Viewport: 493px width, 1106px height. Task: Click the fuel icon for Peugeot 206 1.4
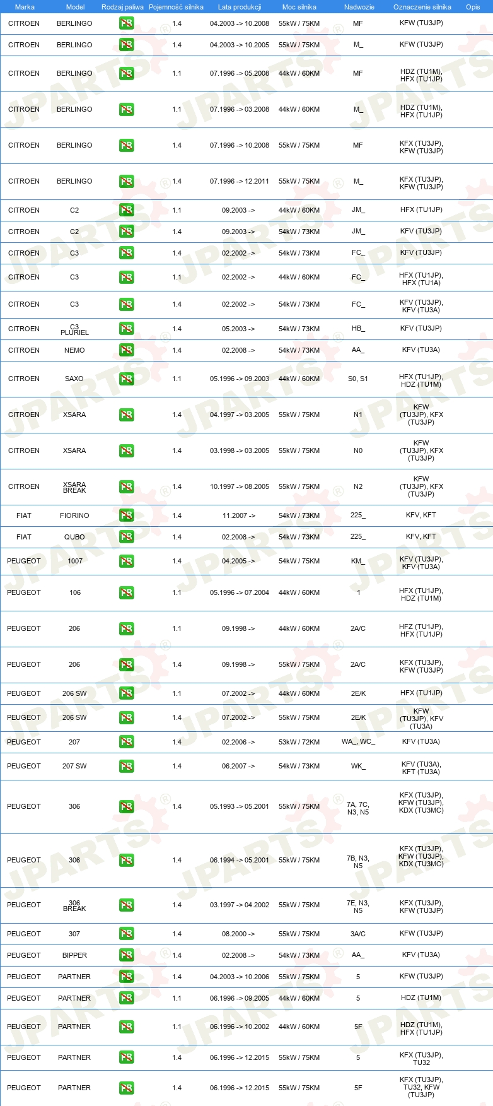[126, 664]
